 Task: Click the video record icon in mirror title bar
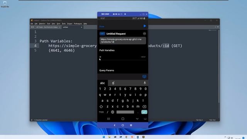coord(116,14)
